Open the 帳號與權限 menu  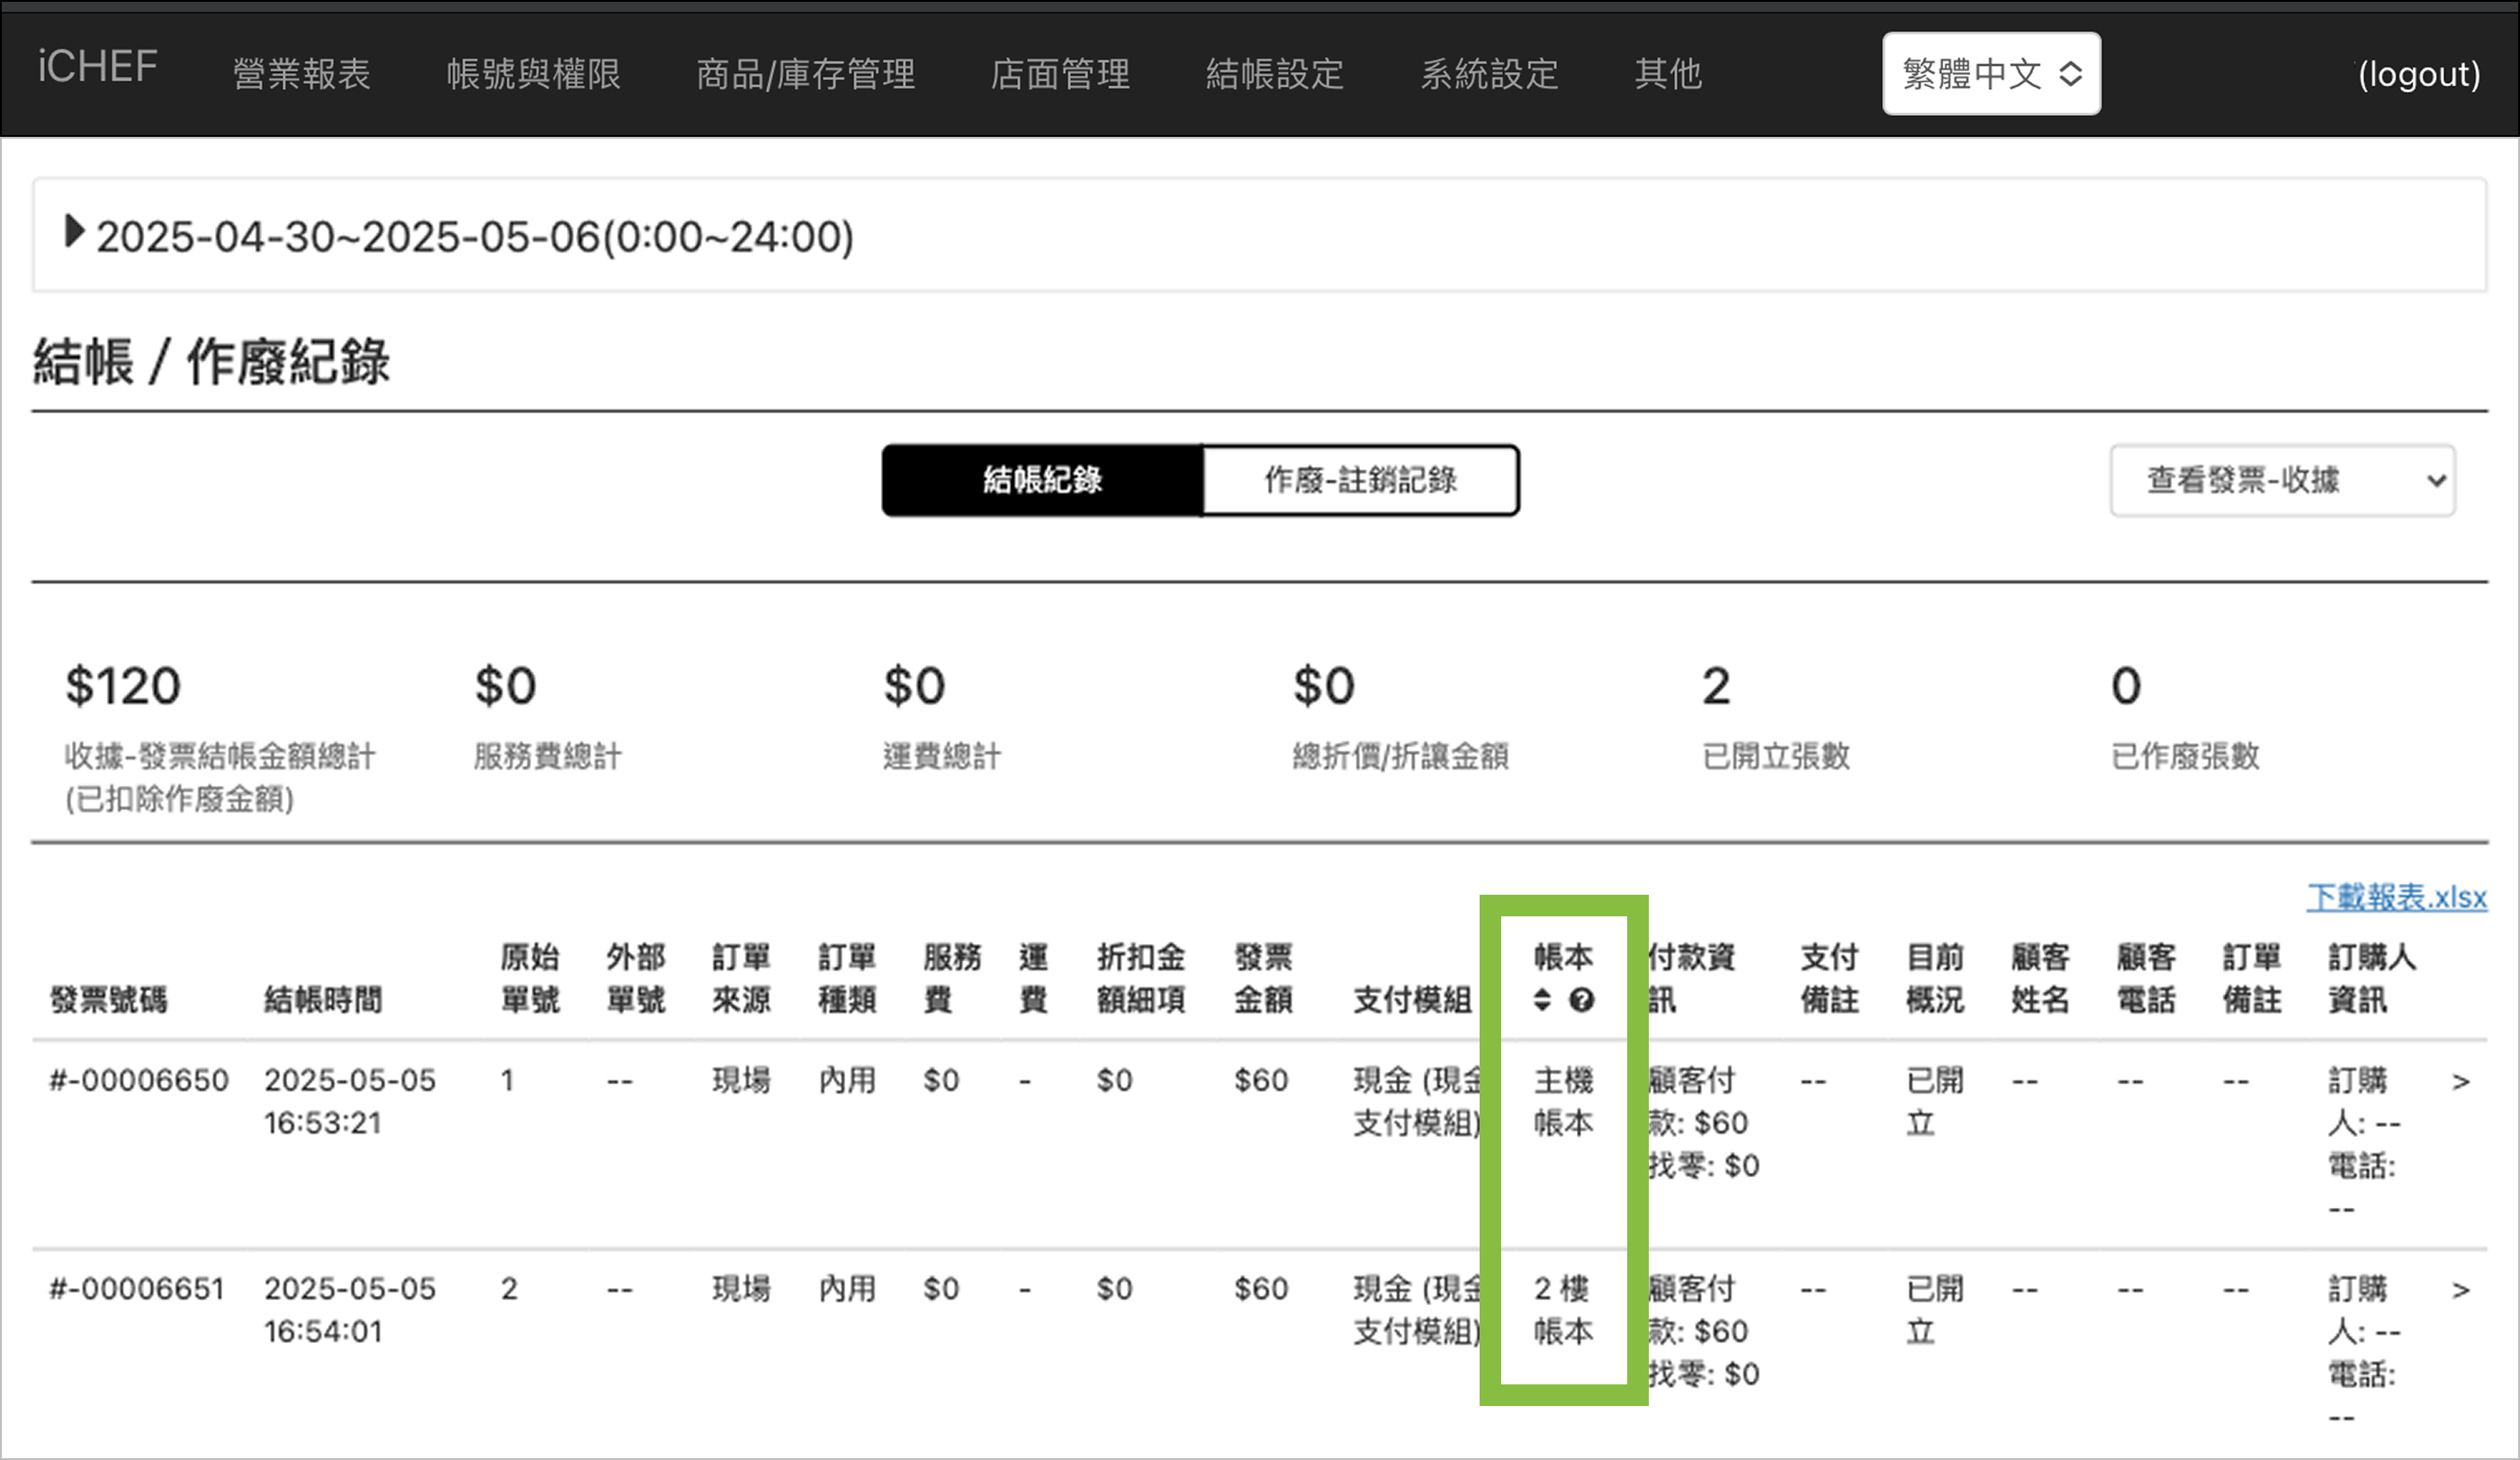click(533, 74)
